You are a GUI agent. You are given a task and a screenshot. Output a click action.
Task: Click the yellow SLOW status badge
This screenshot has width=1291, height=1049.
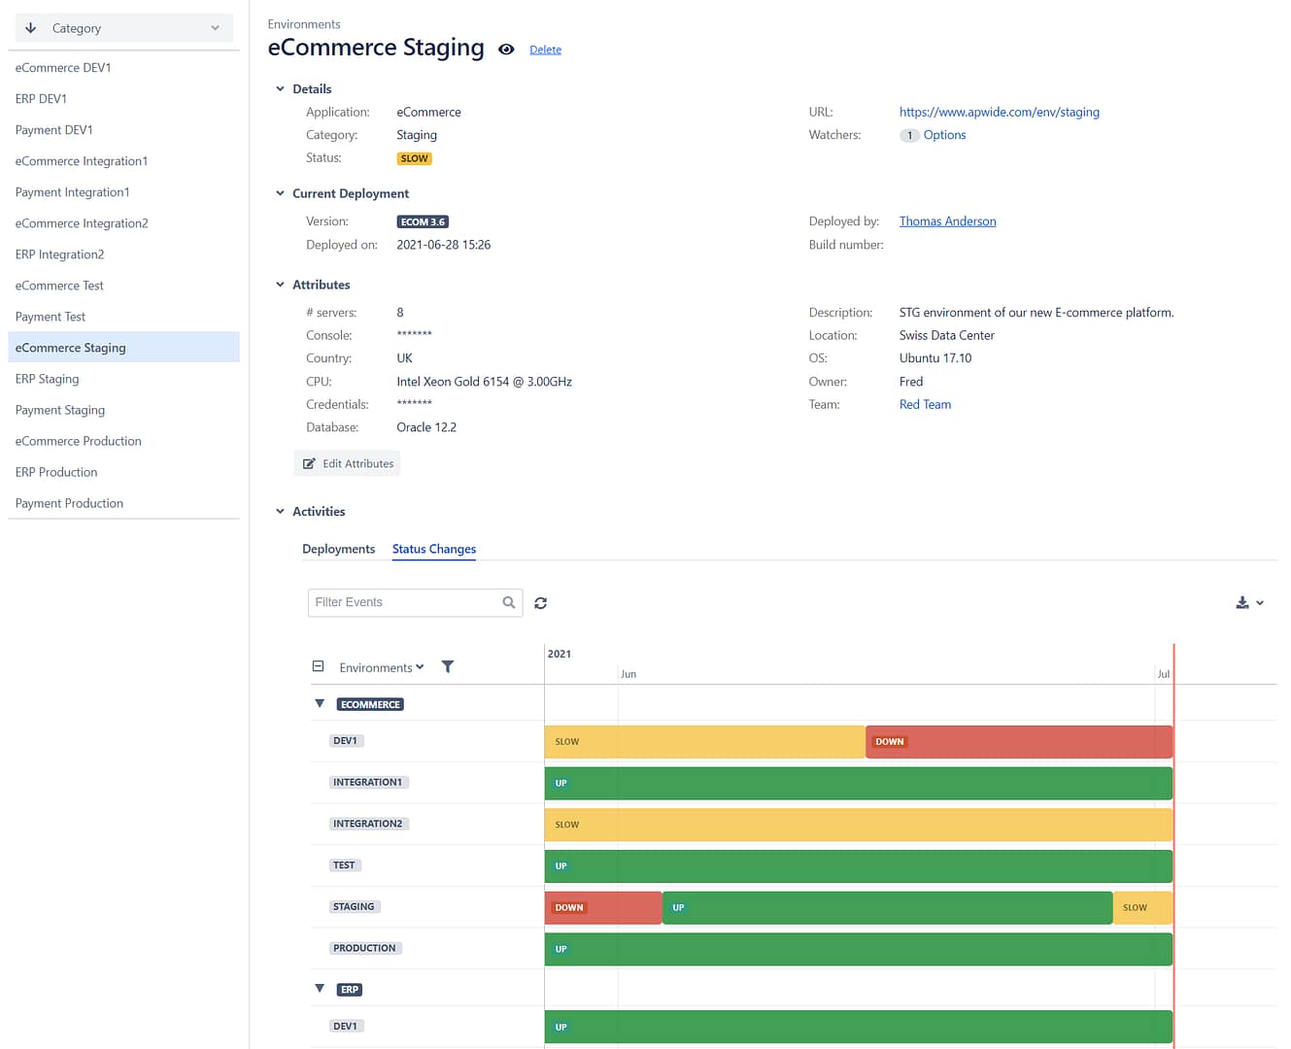[414, 157]
